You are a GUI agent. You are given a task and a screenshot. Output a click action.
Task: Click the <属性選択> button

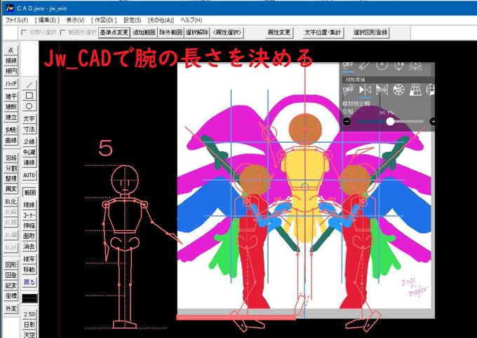click(x=227, y=32)
